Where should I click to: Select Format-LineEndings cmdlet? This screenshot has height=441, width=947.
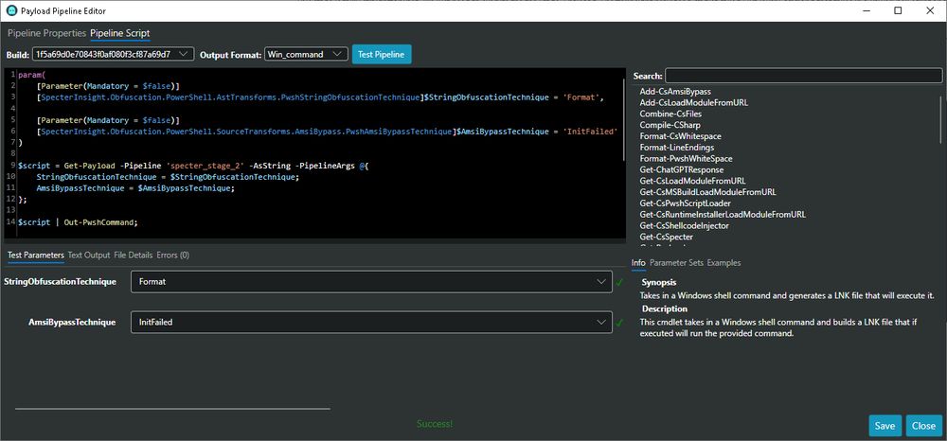[x=677, y=148]
